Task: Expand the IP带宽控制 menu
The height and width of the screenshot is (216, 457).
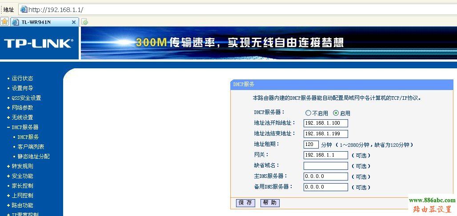Action: coord(25,214)
